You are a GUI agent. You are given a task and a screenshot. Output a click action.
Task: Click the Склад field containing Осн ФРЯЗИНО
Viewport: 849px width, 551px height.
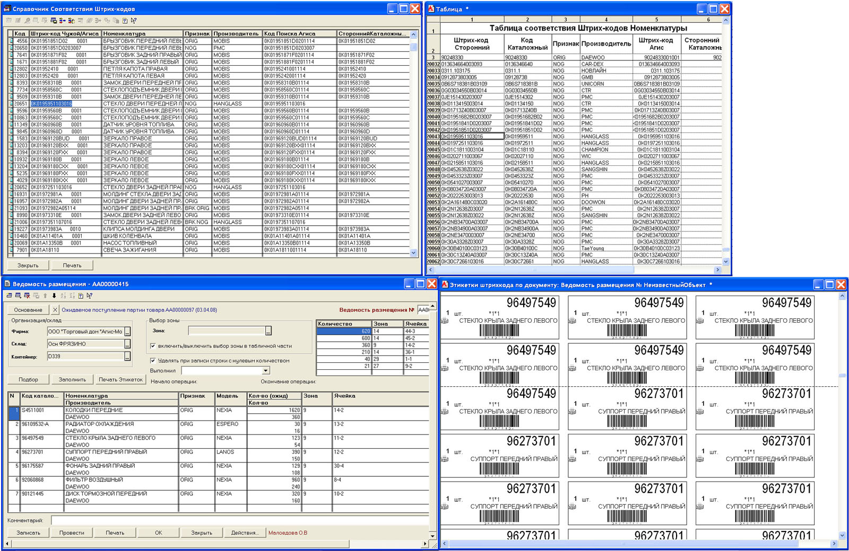coord(85,344)
